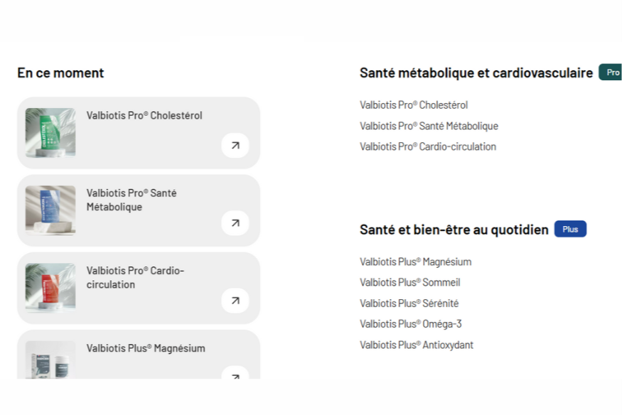Open Valbiotis Pro Cardio-circulation list link
Viewport: 622px width, 415px height.
click(x=428, y=146)
